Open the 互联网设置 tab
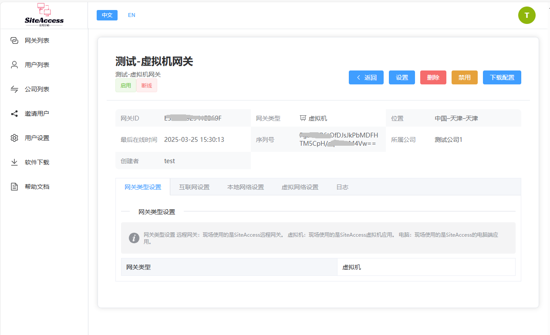Viewport: 550px width, 335px height. point(194,187)
